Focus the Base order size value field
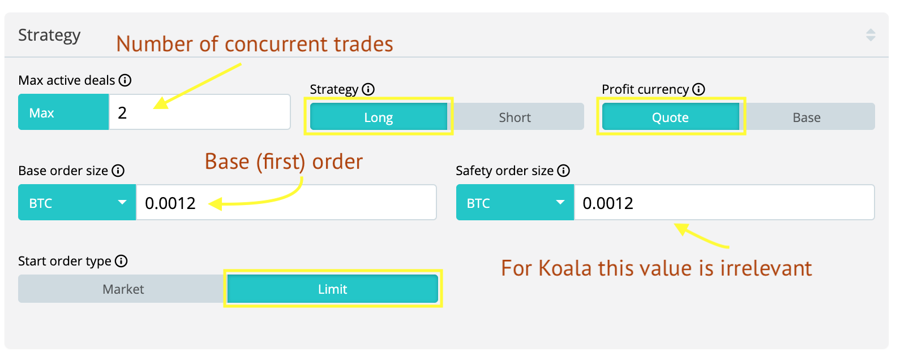This screenshot has width=900, height=357. [286, 203]
